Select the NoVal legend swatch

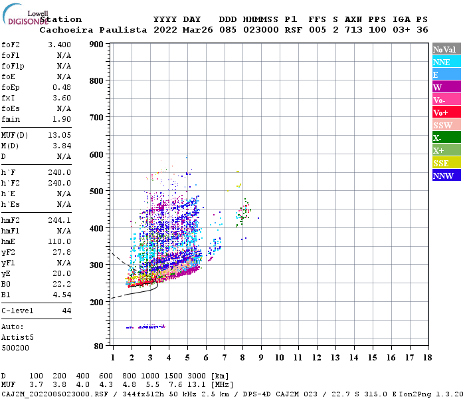click(446, 49)
